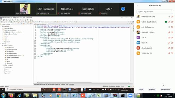Click the Type here to search box
Viewport: 175px width, 98px height.
pos(23,90)
